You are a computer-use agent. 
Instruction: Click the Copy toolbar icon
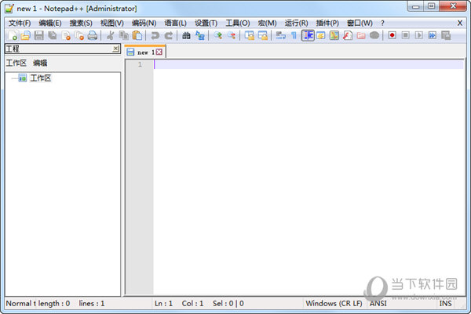[x=124, y=36]
